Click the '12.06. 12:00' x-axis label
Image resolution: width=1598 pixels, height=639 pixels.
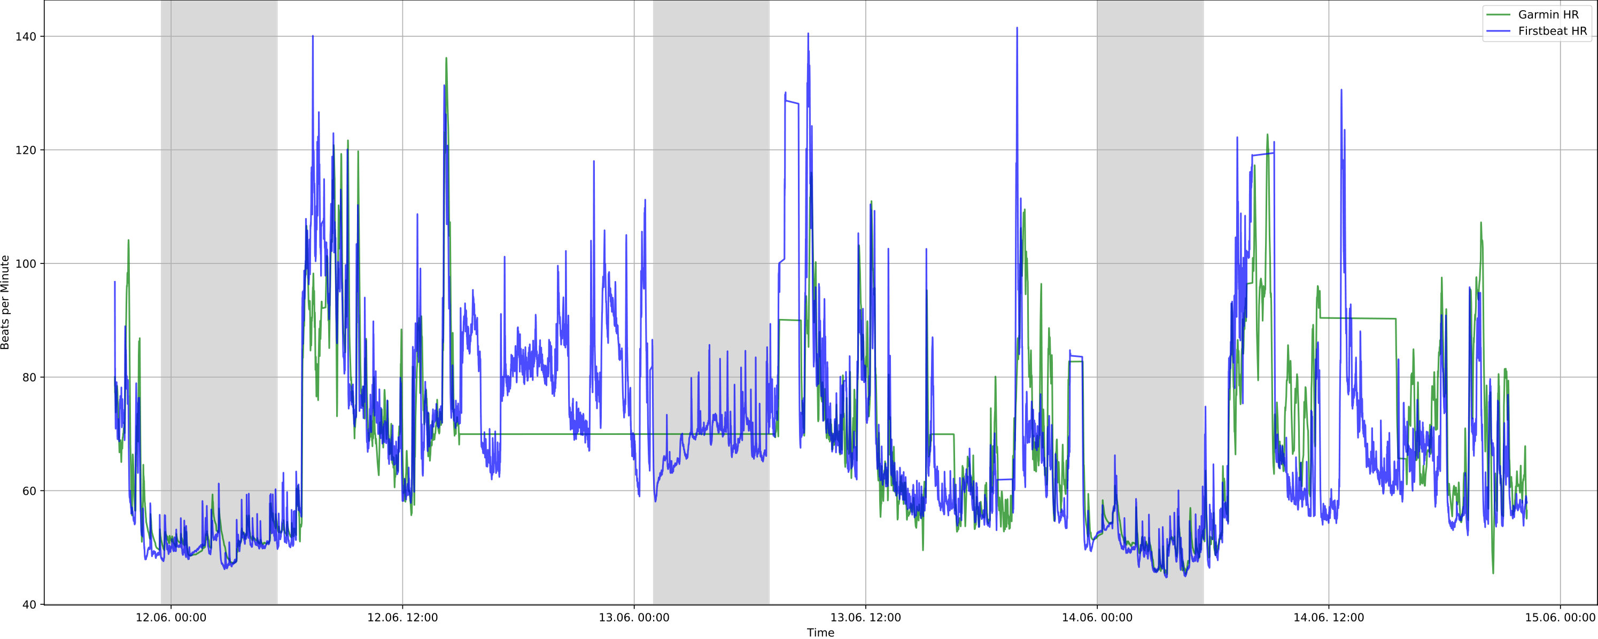coord(402,618)
